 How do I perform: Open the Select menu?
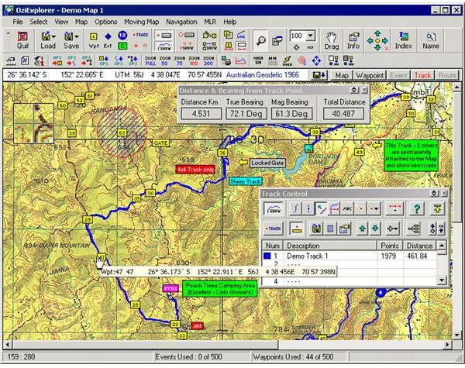[x=39, y=22]
